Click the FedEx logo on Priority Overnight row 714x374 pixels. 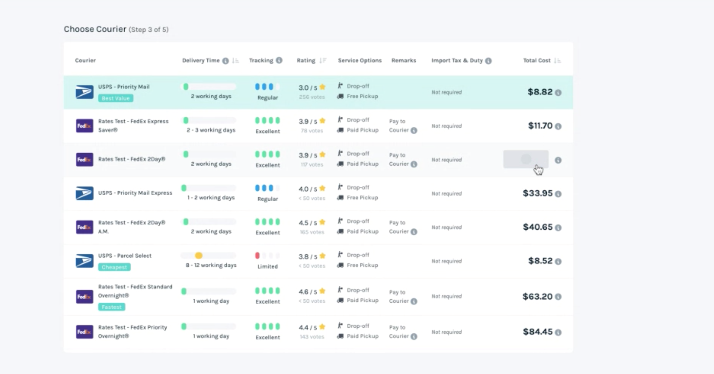[x=84, y=332]
